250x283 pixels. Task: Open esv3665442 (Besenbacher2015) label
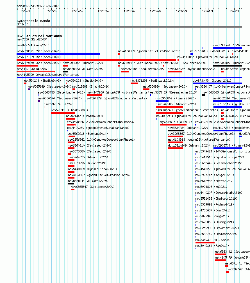pos(219,163)
